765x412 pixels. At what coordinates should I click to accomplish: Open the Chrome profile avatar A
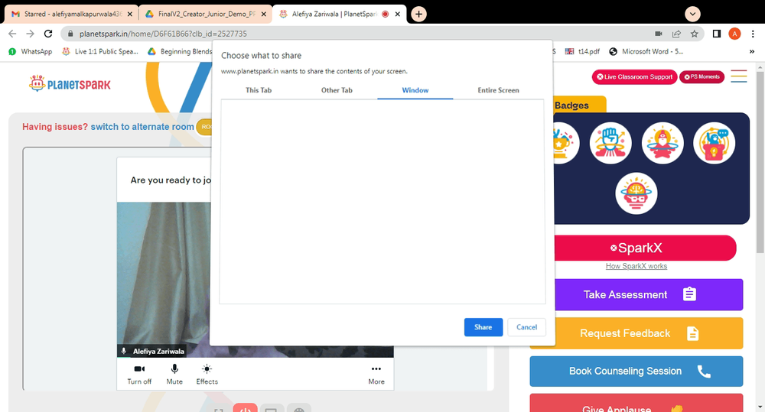[x=734, y=34]
